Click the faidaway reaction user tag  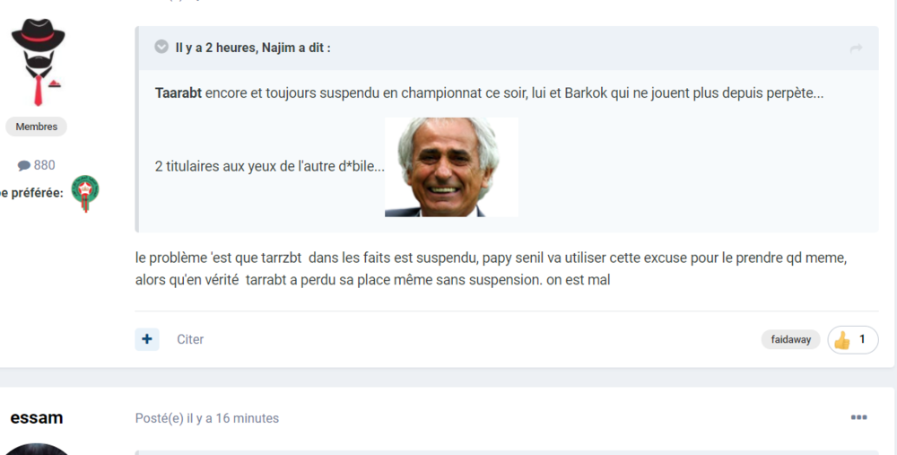click(790, 339)
